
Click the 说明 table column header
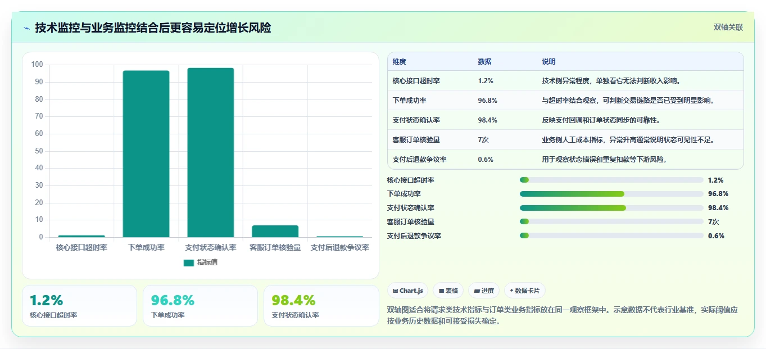pyautogui.click(x=549, y=61)
